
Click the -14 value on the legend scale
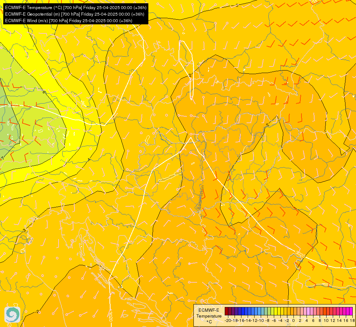(x=248, y=321)
